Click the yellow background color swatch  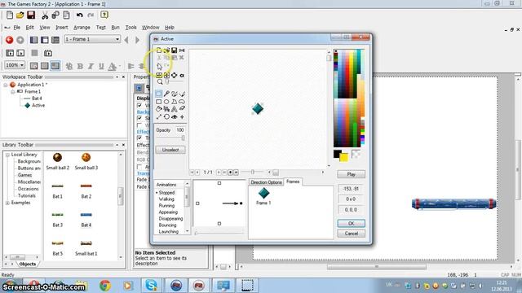point(344,157)
